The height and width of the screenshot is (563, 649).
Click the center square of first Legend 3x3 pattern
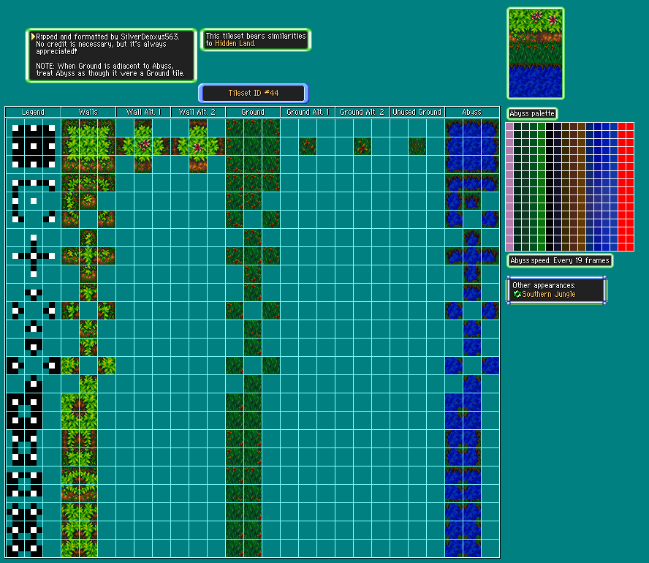click(34, 146)
